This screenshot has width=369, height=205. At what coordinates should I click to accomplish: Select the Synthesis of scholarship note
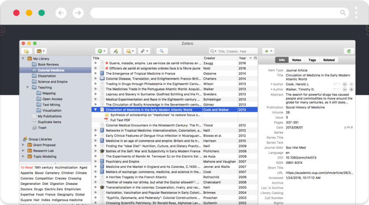[155, 115]
